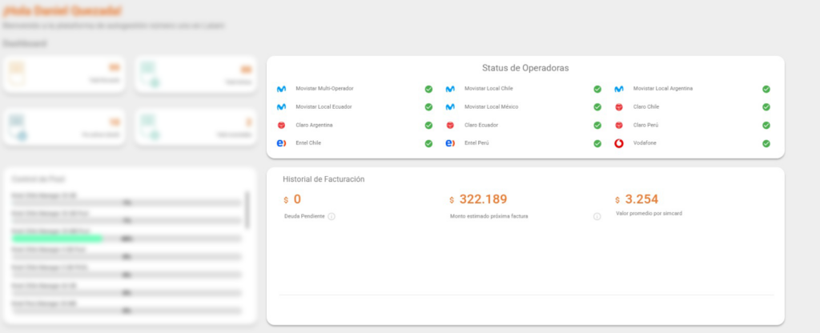Click the green status check for Vodafone
This screenshot has width=820, height=333.
click(x=766, y=144)
